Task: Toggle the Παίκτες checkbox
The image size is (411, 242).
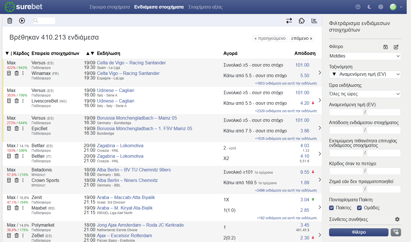Action: click(x=331, y=208)
